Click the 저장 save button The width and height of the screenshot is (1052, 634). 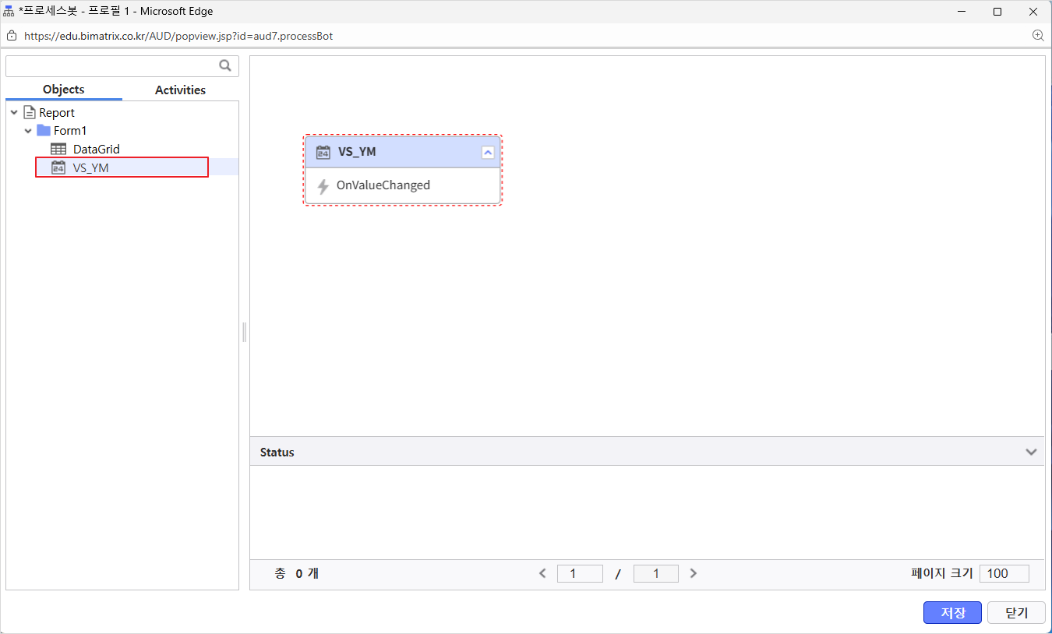pyautogui.click(x=952, y=613)
